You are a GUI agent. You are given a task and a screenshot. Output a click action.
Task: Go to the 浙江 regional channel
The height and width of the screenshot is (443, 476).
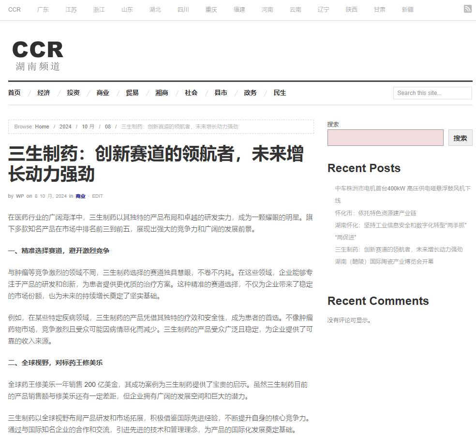99,10
